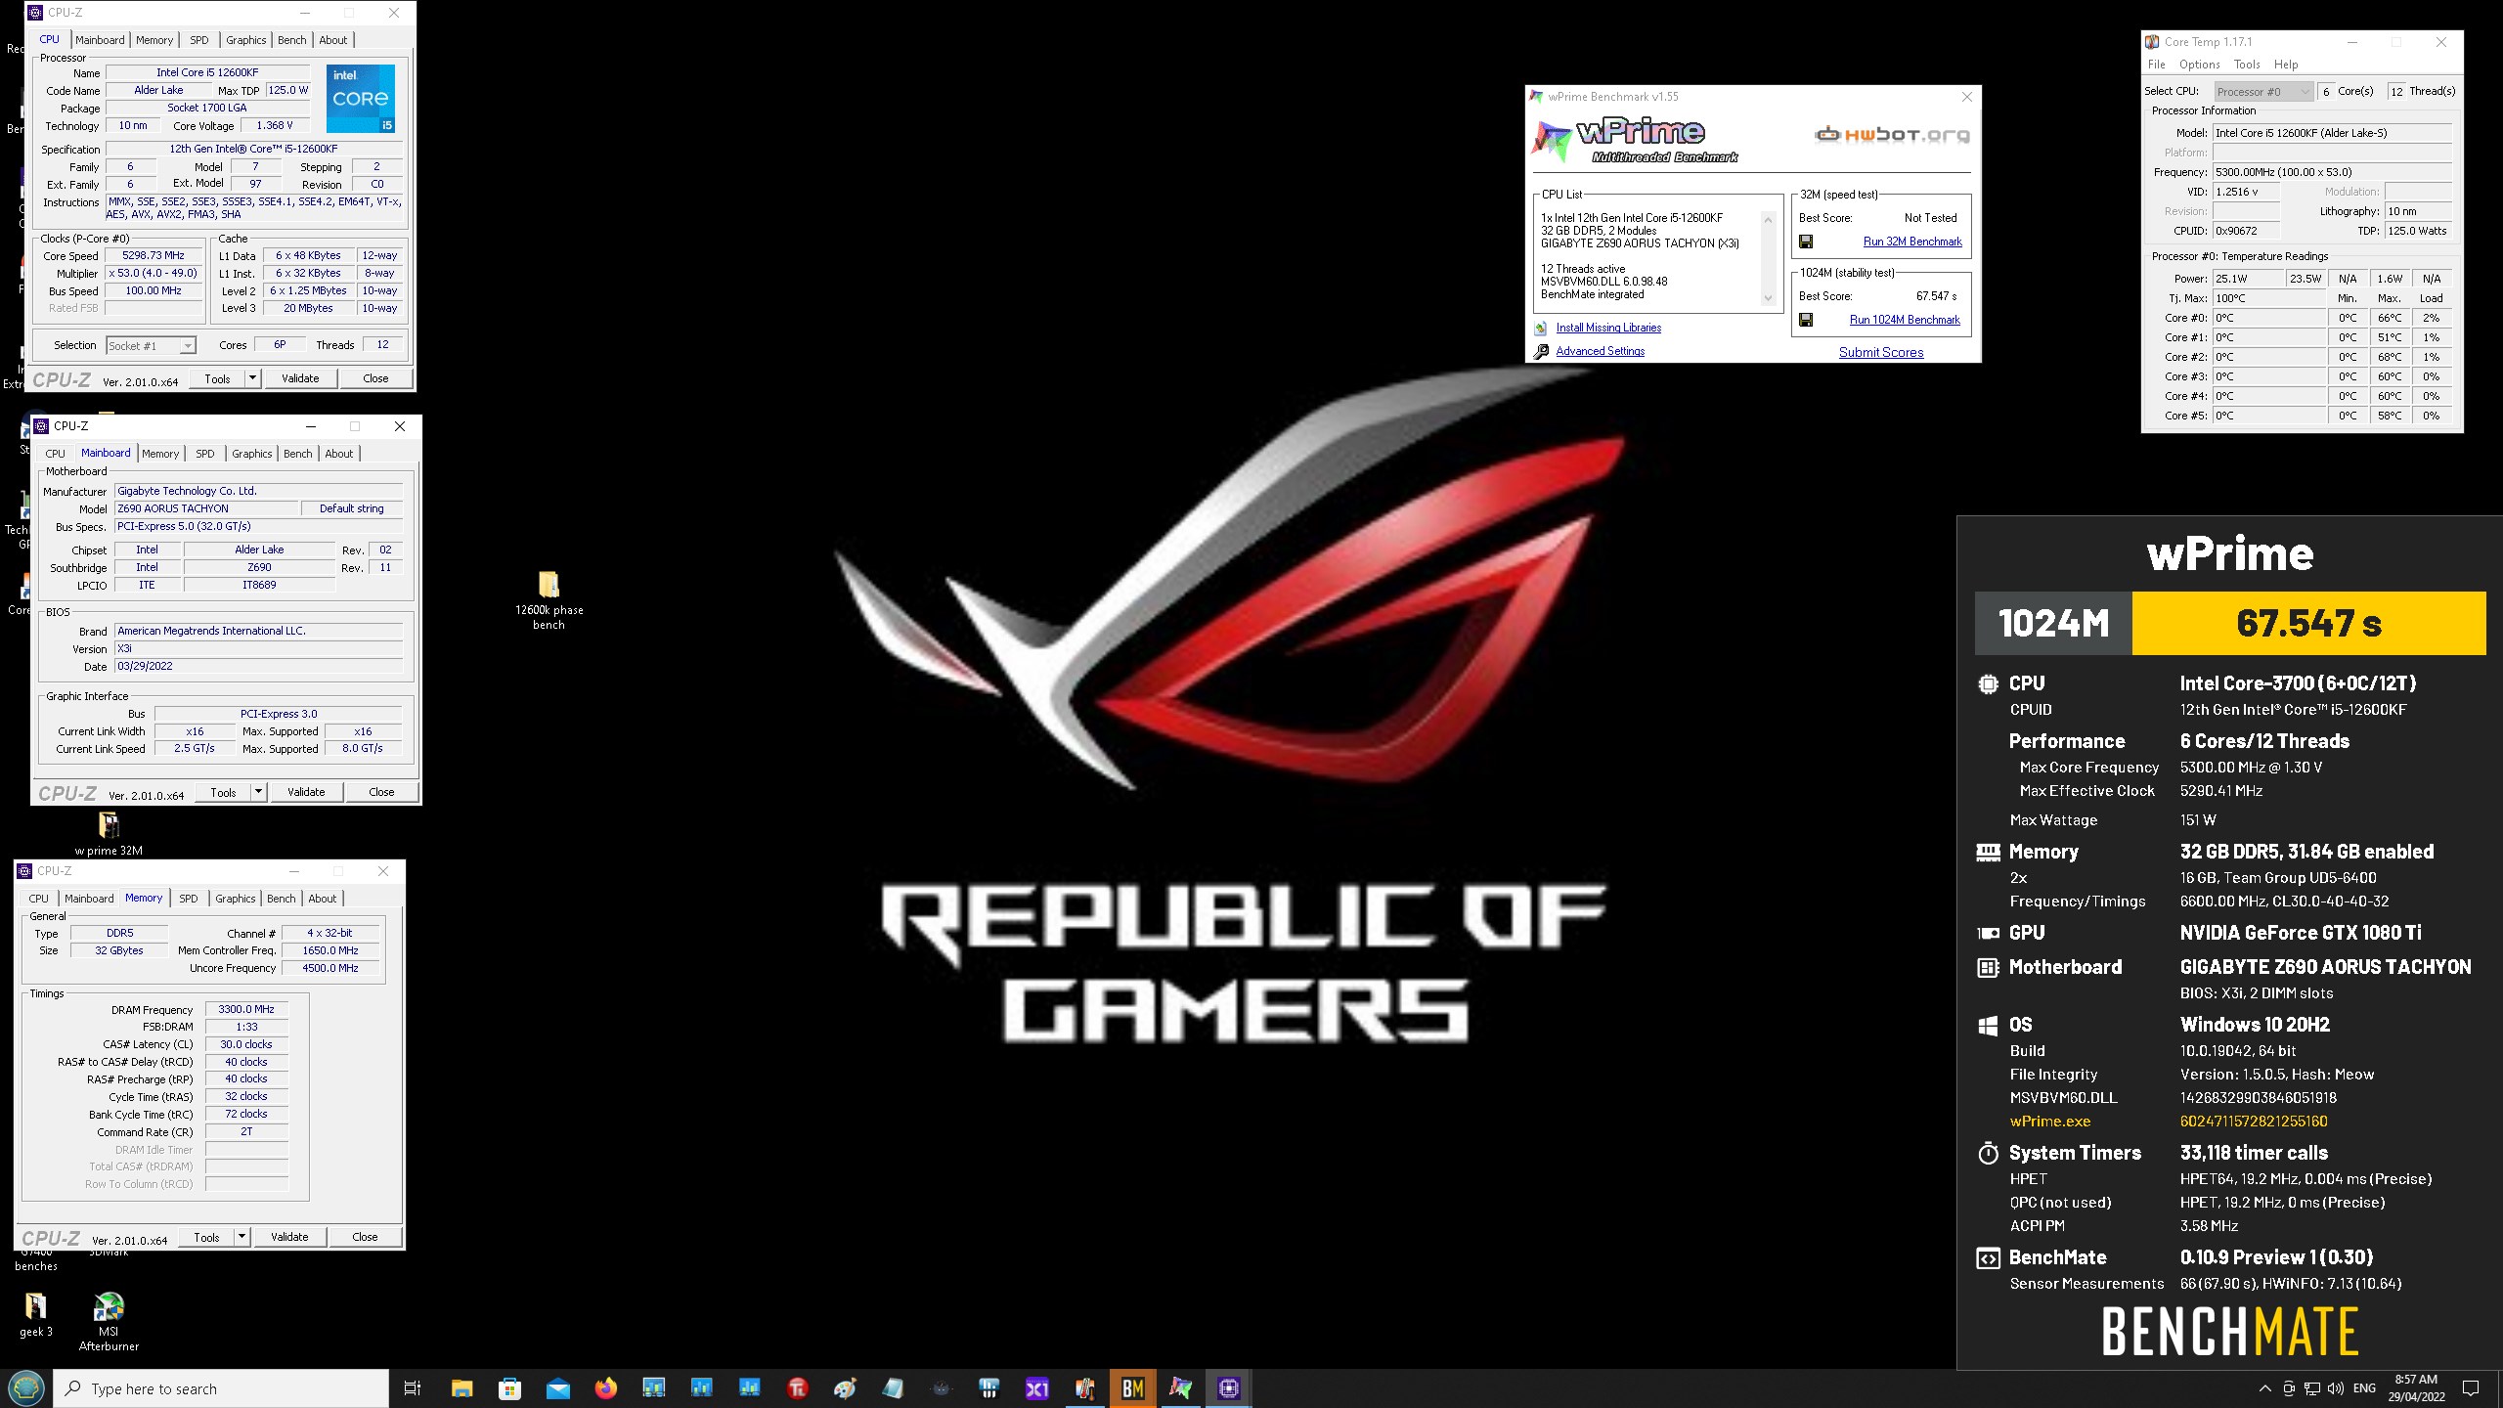Open the paint palette taskbar icon
This screenshot has width=2503, height=1408.
[845, 1388]
